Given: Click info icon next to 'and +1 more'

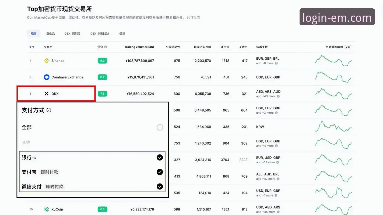Looking at the screenshot, I should click(x=276, y=195).
